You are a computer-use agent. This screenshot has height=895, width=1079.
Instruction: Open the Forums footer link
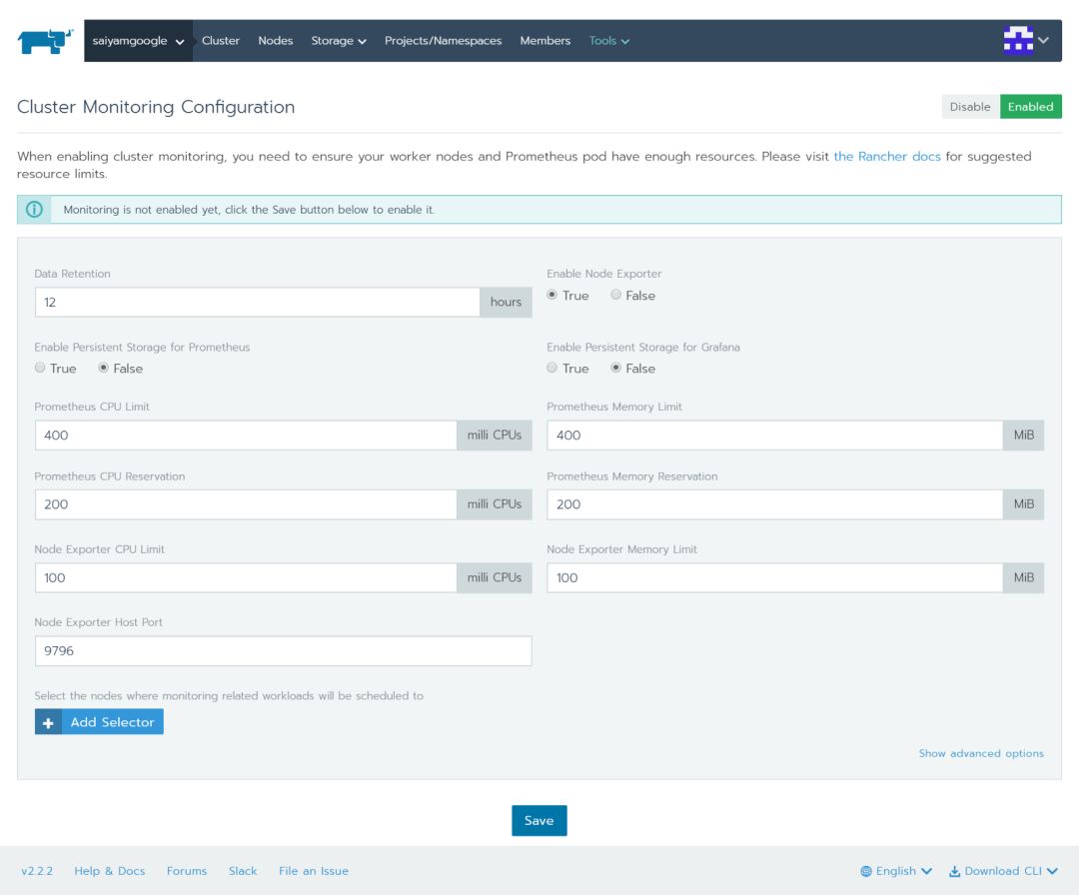click(187, 871)
